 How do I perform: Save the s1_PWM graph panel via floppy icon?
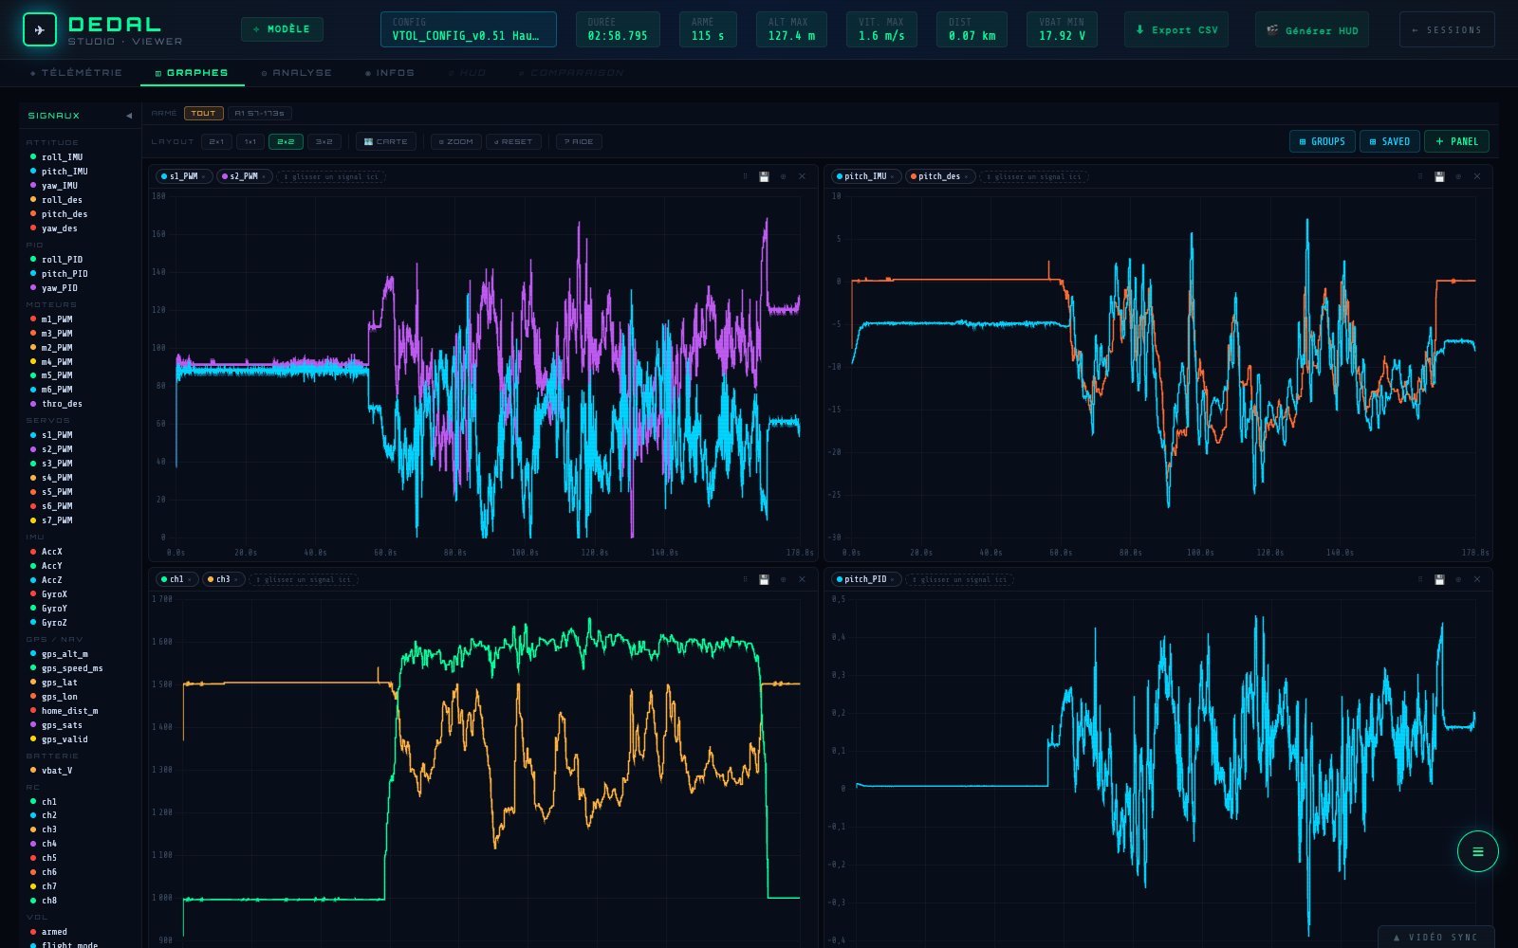click(x=764, y=176)
